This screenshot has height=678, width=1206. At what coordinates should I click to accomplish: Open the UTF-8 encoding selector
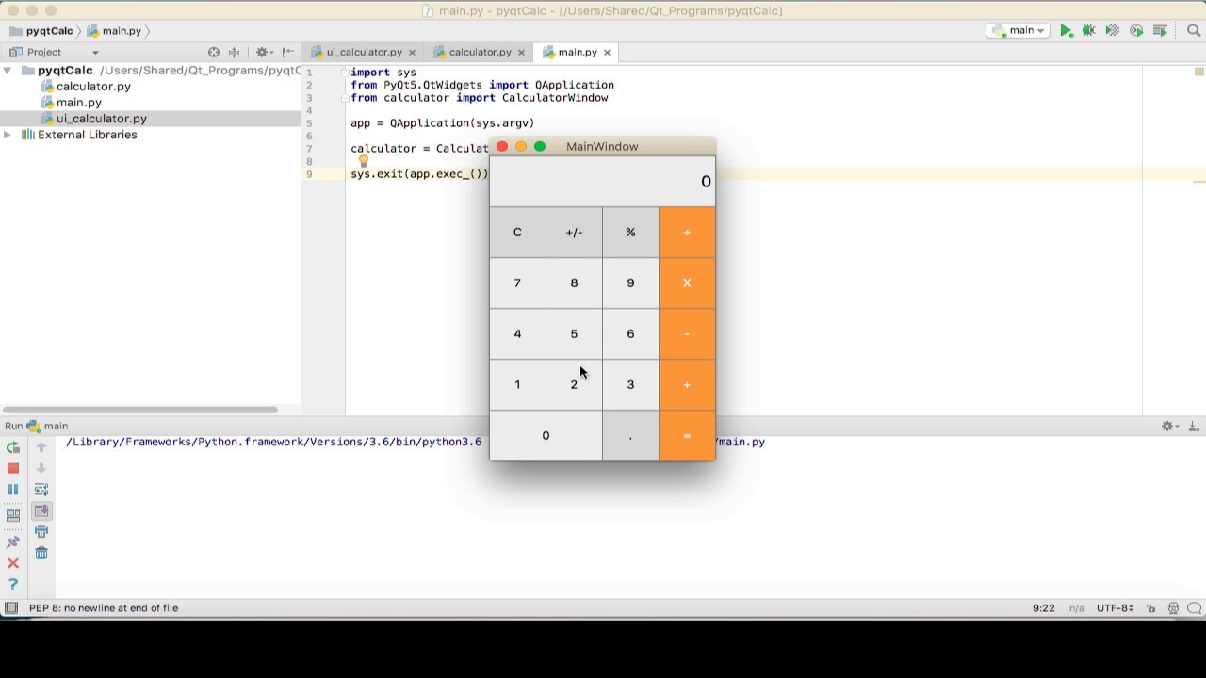click(x=1115, y=608)
